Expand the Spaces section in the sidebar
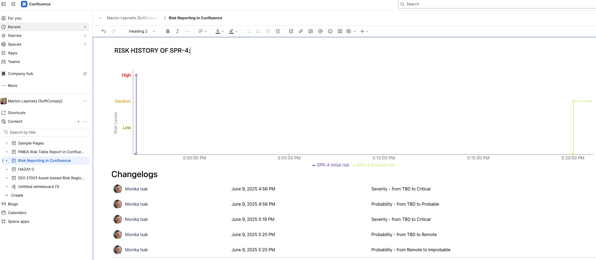This screenshot has height=260, width=596. [85, 44]
